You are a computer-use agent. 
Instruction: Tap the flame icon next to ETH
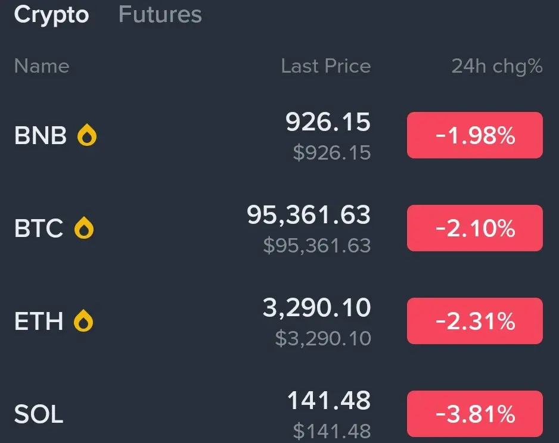[83, 322]
